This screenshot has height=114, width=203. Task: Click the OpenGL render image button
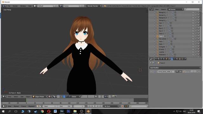(x=113, y=97)
